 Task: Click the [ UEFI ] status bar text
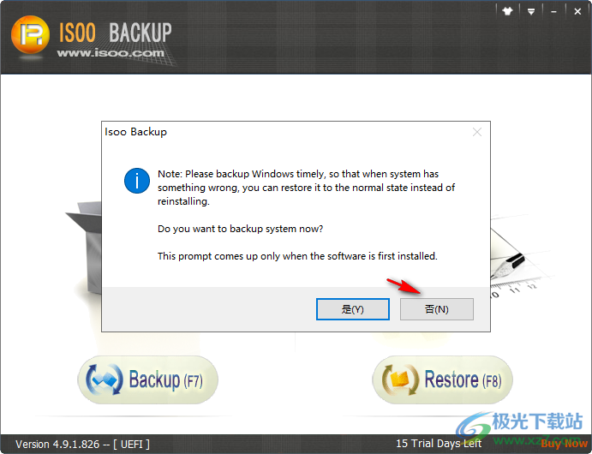point(131,445)
